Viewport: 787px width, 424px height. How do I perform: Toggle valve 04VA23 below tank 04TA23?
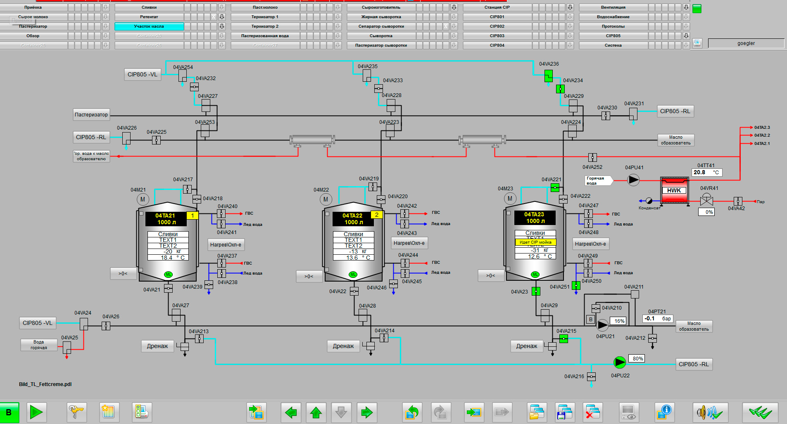pos(536,291)
